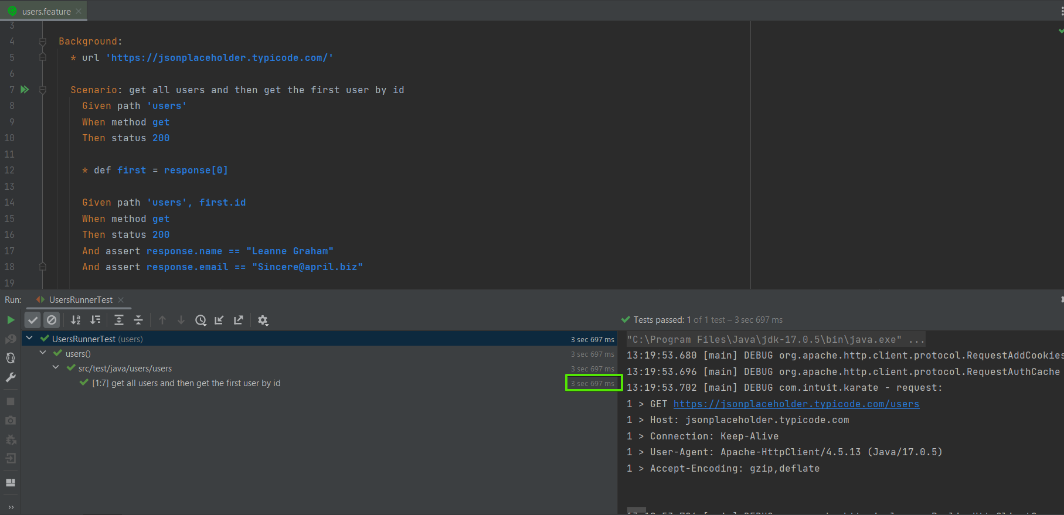Screen dimensions: 1064x515
Task: Click the restore layout icon in Run sidebar
Action: coord(11,483)
